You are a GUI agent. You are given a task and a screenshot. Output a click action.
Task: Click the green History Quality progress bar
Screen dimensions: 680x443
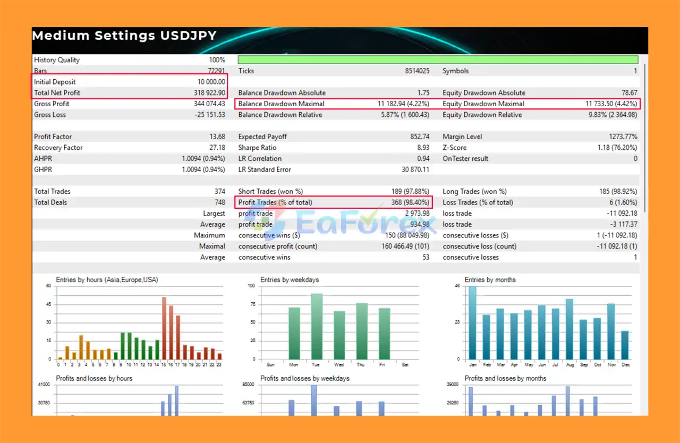pyautogui.click(x=438, y=60)
